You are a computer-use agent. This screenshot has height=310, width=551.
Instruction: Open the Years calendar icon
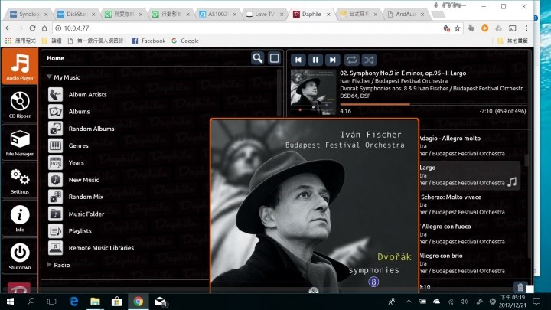point(56,163)
